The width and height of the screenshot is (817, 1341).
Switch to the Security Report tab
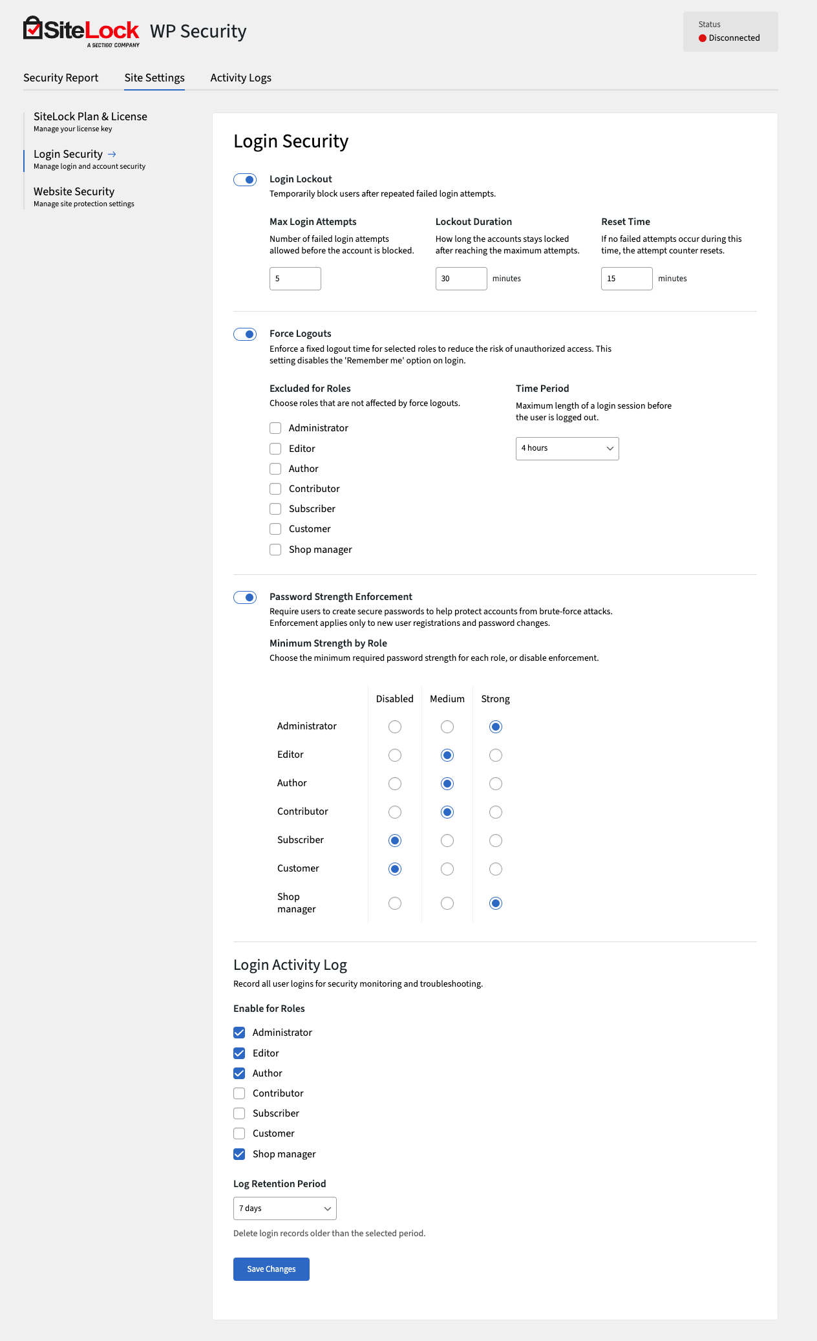[x=61, y=78]
